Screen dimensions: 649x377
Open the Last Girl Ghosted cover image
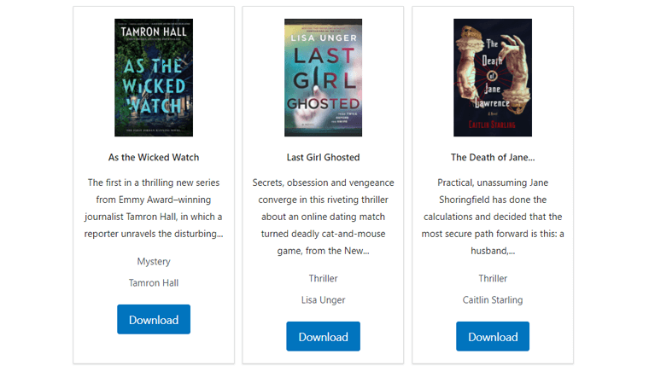[x=324, y=78]
